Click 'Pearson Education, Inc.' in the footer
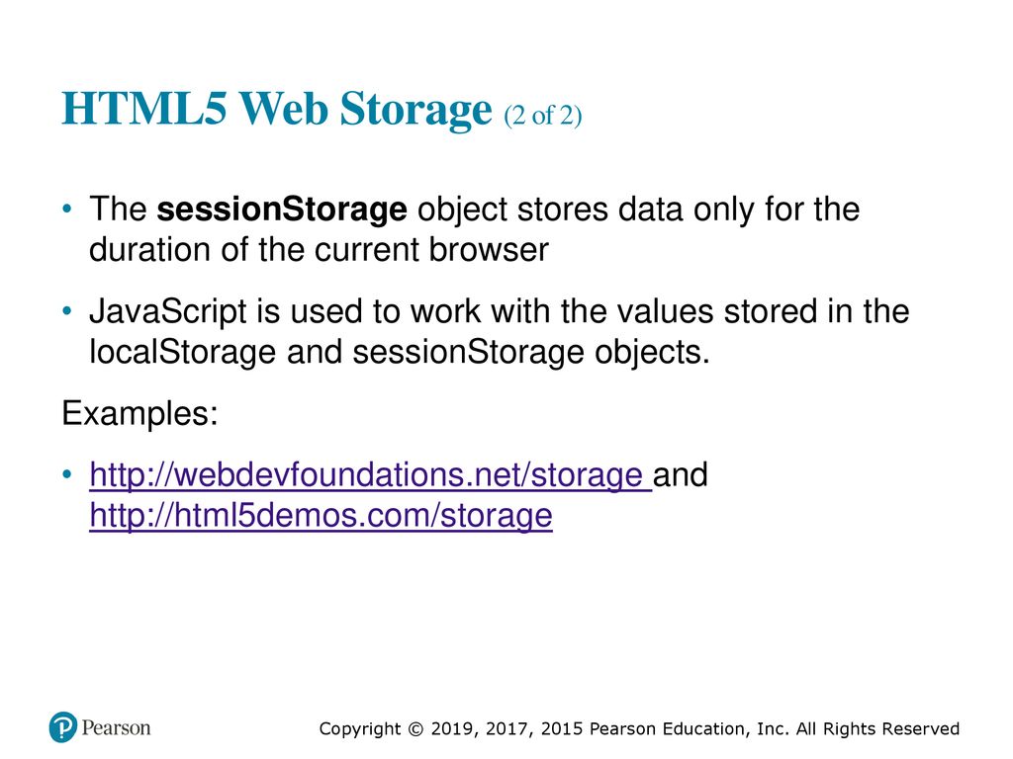Viewport: 1013px width, 759px height. 690,729
